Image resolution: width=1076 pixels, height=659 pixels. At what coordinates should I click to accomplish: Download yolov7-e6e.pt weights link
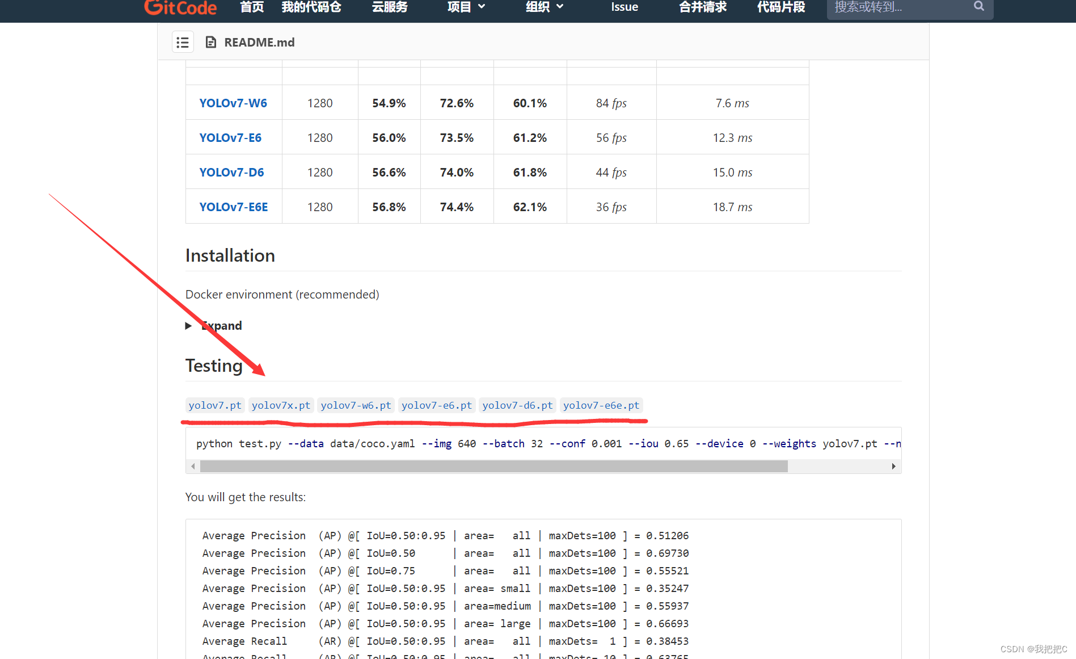[601, 405]
